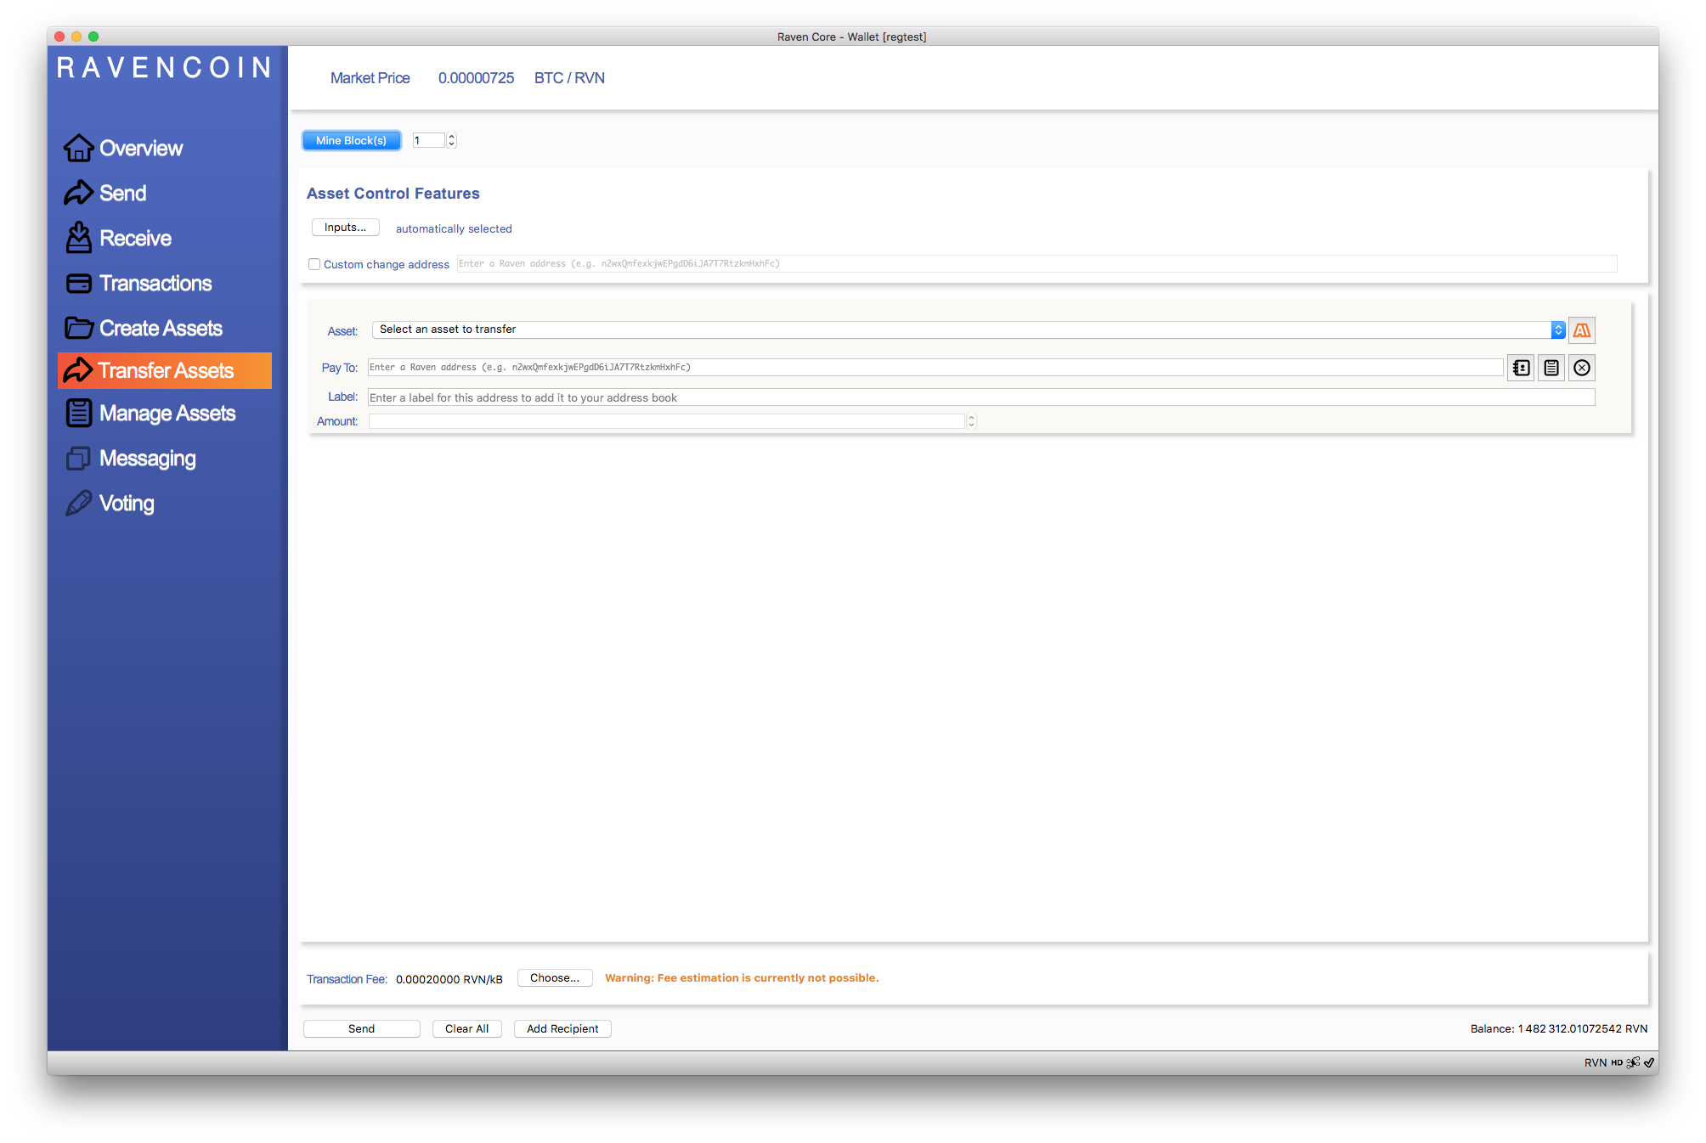Open the Voting page

tap(127, 504)
